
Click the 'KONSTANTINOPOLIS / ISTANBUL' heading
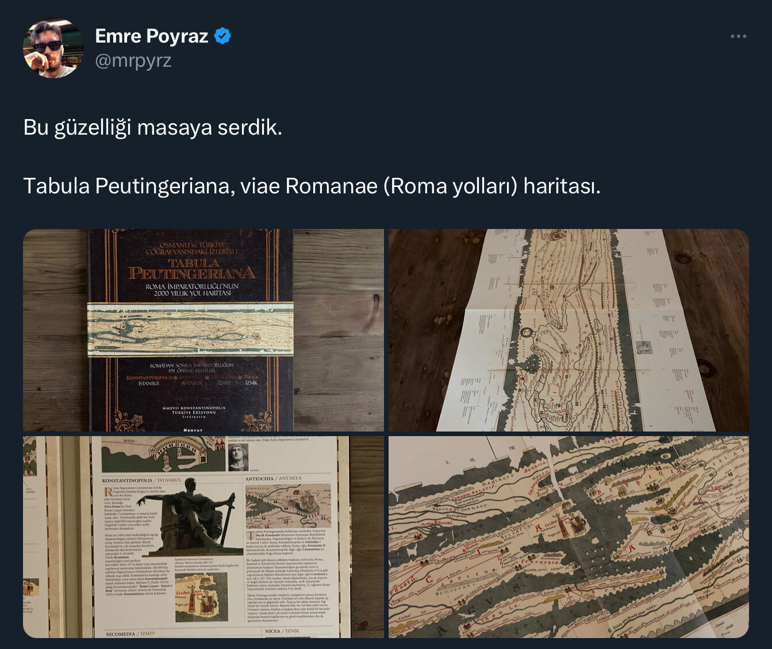coord(141,480)
